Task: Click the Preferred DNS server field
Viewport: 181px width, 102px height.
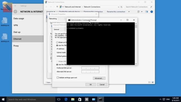Action: [x=90, y=68]
